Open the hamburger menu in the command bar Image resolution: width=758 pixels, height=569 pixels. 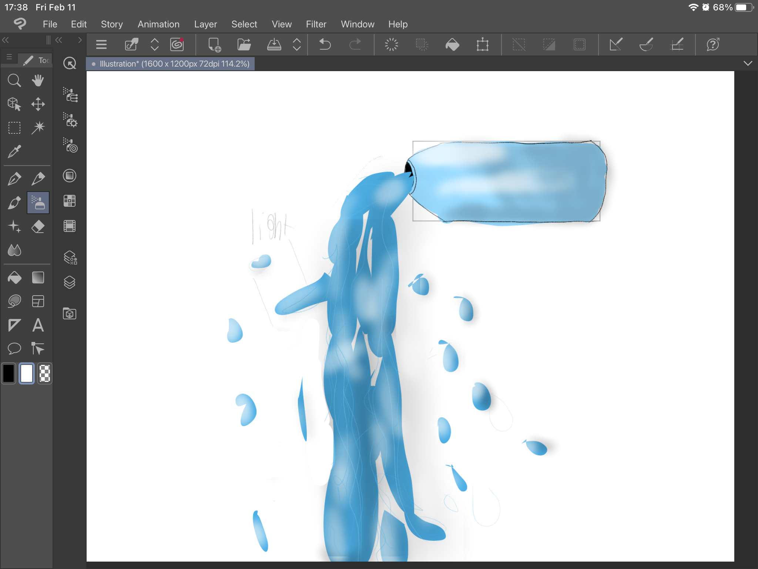[x=101, y=44]
